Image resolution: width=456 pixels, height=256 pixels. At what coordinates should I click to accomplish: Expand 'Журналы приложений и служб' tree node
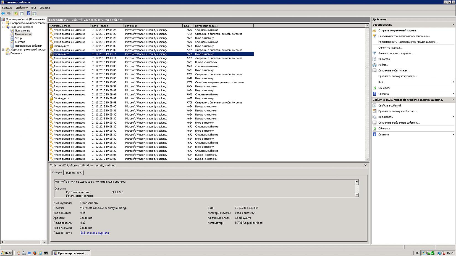point(3,50)
